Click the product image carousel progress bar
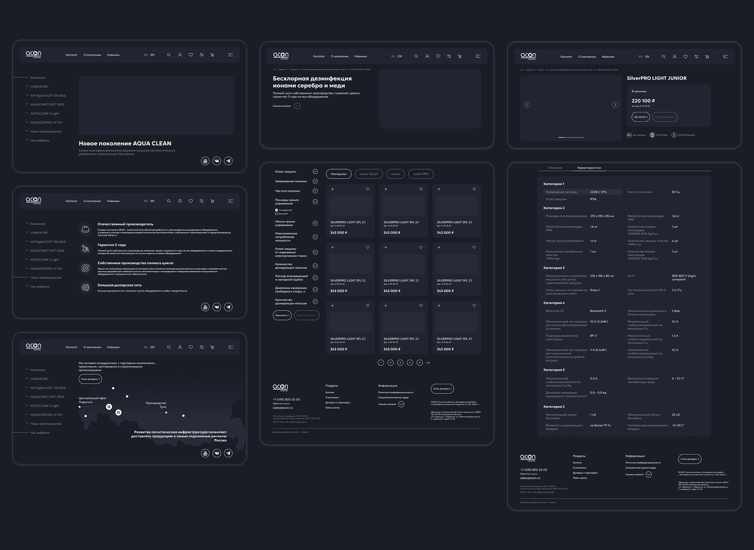 571,137
